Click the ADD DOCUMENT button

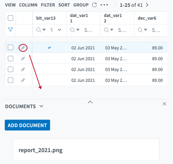click(x=27, y=125)
